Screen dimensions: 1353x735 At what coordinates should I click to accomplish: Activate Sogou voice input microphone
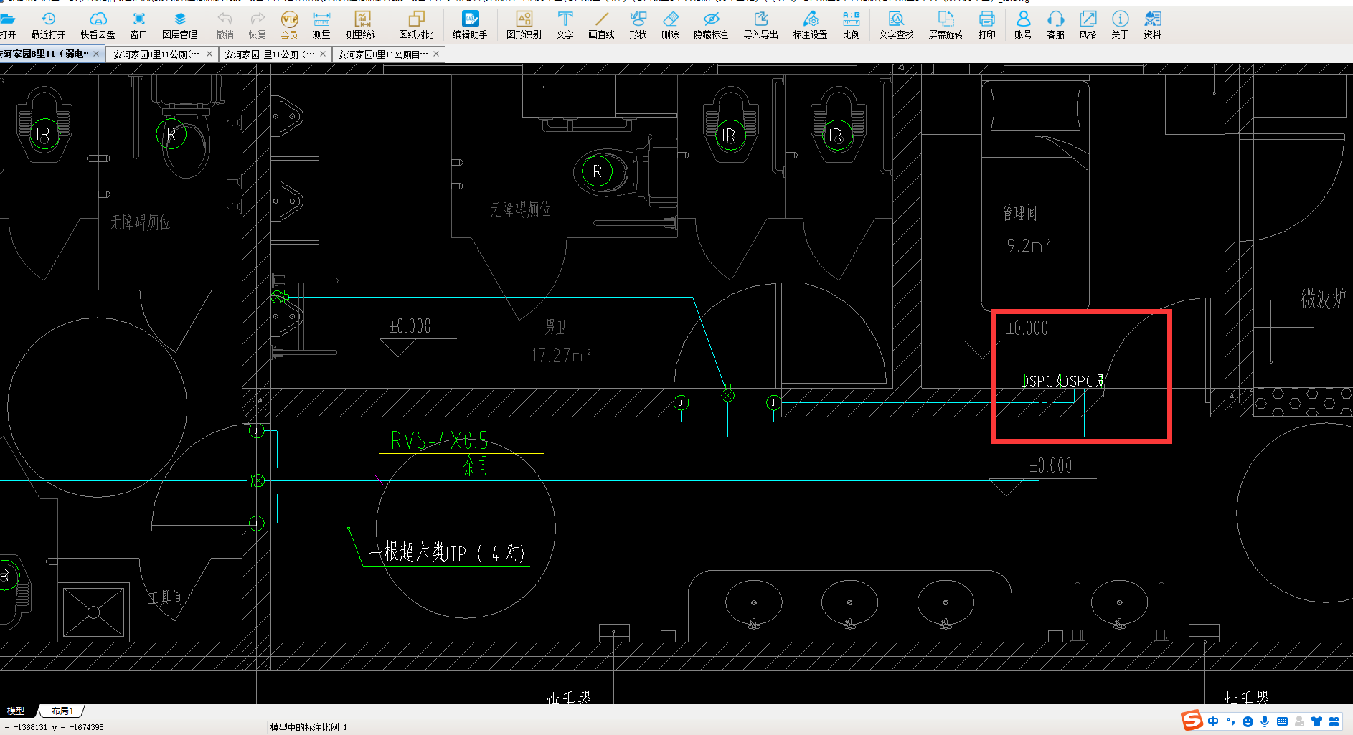tap(1265, 721)
